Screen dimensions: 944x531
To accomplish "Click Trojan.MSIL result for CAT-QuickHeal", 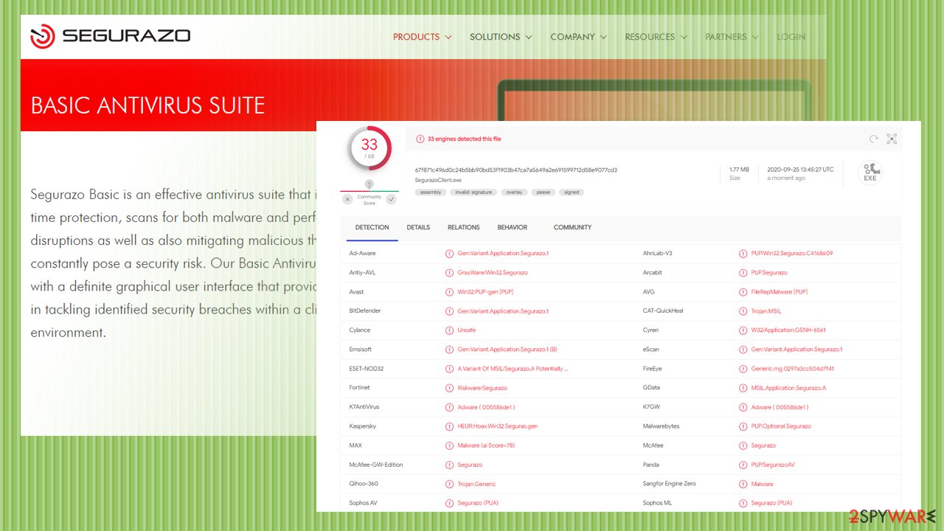I will [x=766, y=310].
